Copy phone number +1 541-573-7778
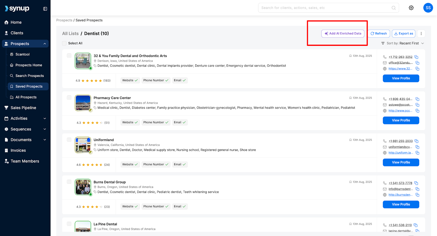Viewport: 437px width, 236px height. pos(416,183)
